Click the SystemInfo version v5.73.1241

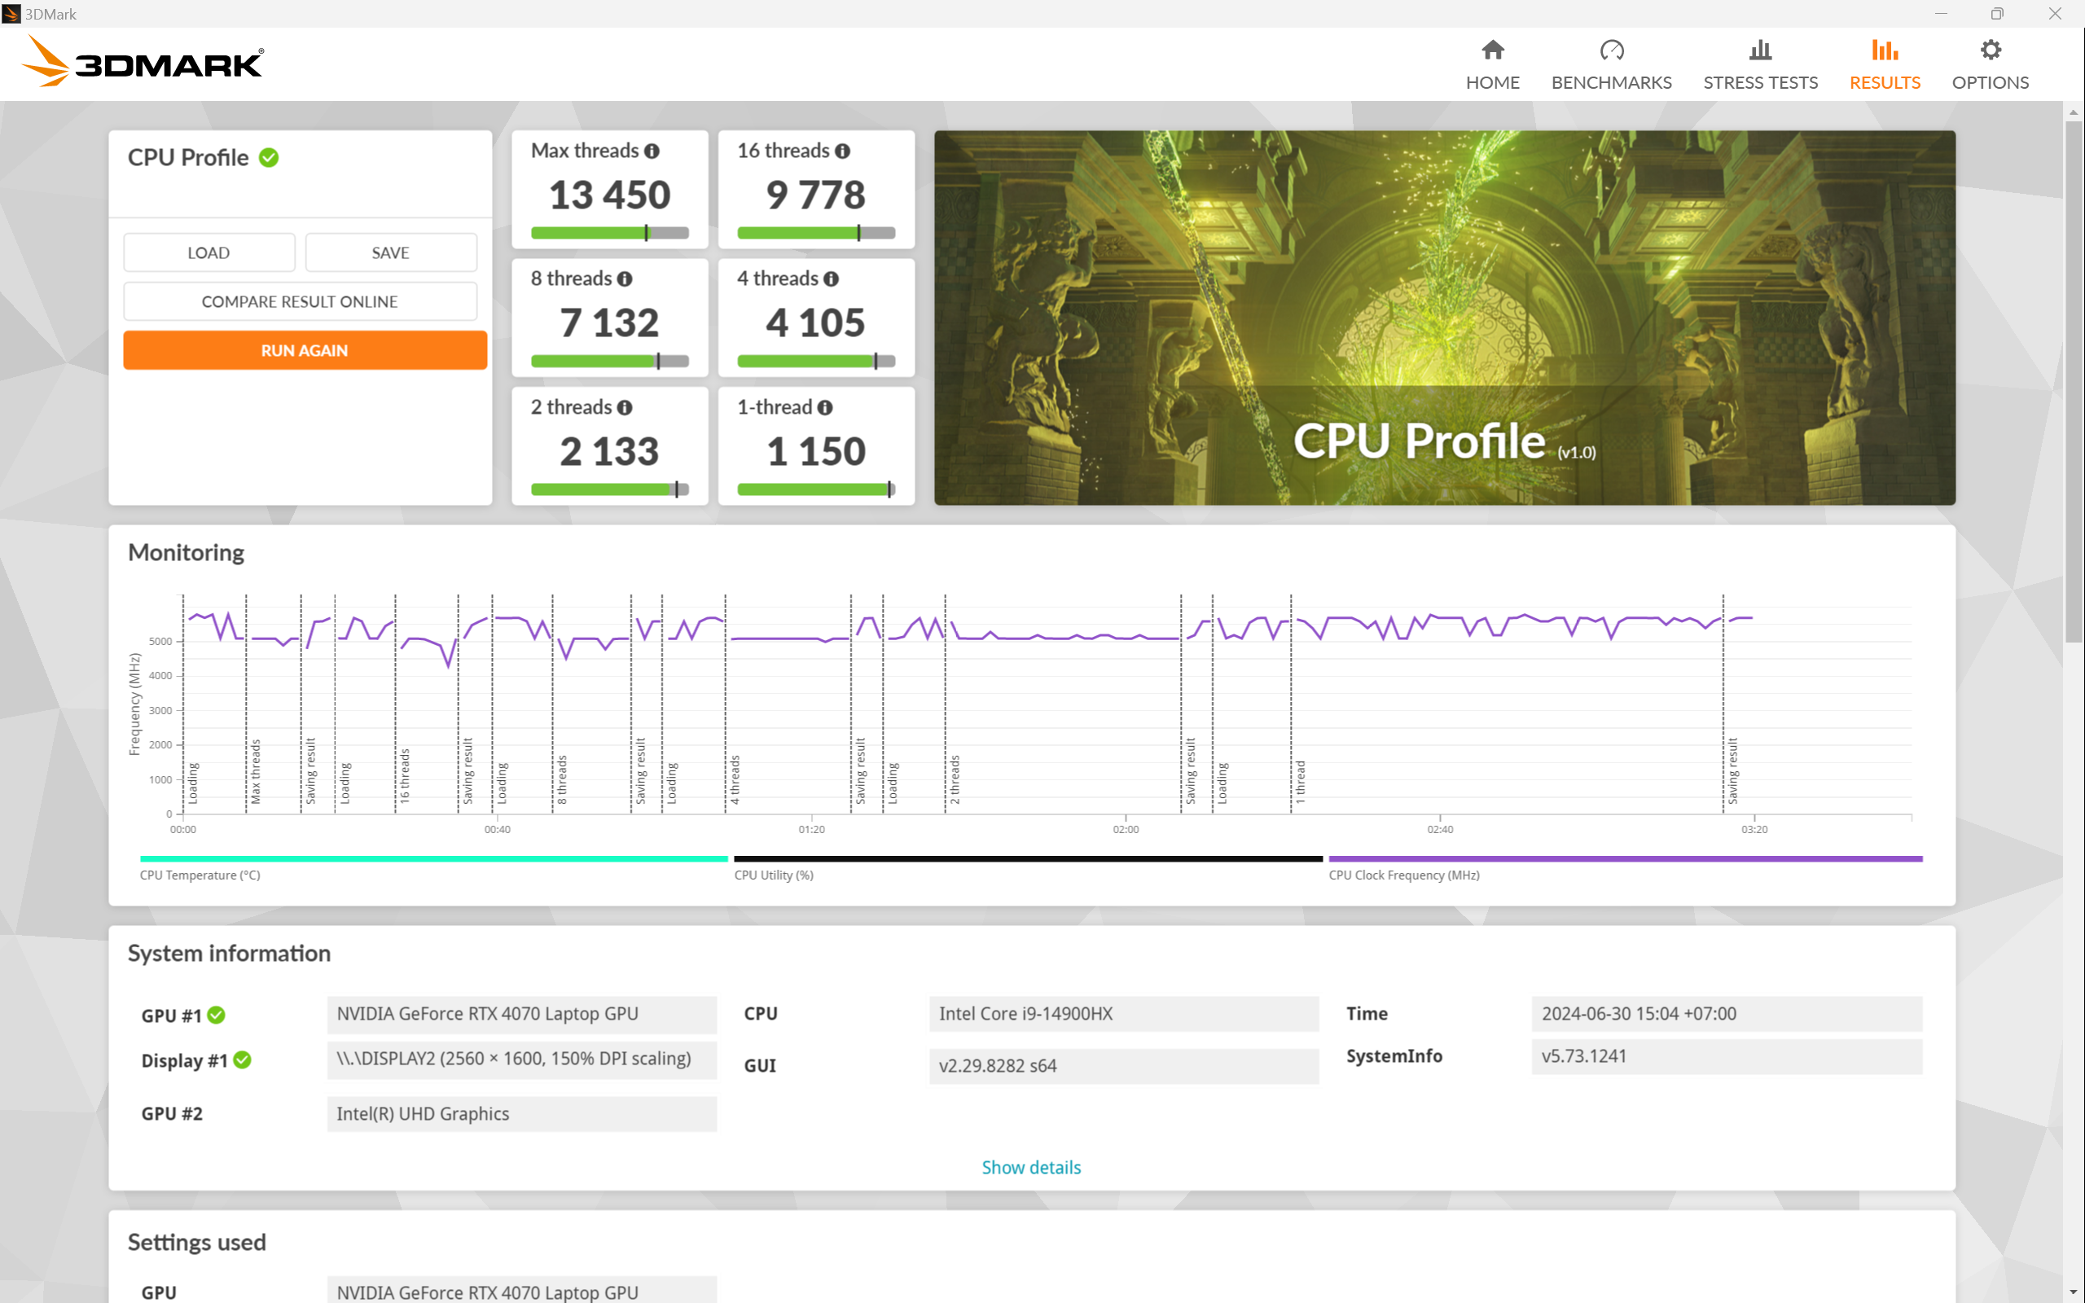click(x=1727, y=1056)
